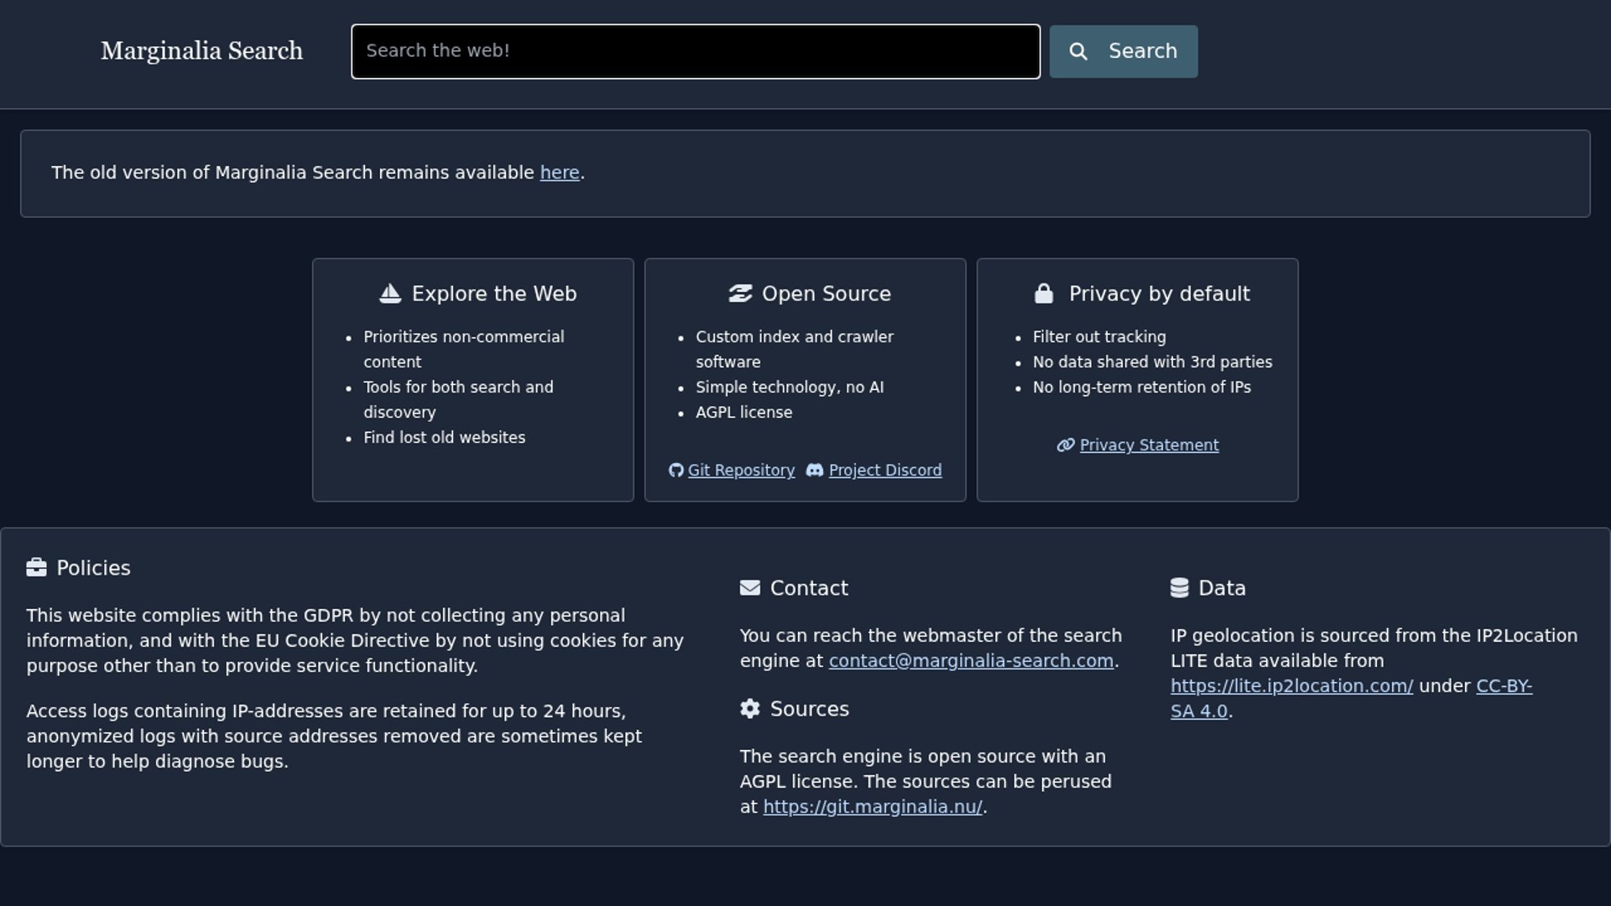Click the Discord icon beside Project Discord
Screen dimensions: 1611x906
[815, 471]
